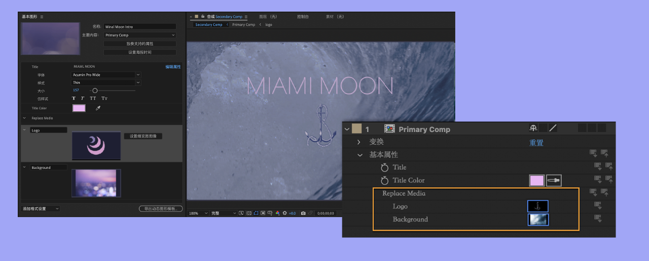
Task: Take snapshot with camera icon
Action: (303, 213)
